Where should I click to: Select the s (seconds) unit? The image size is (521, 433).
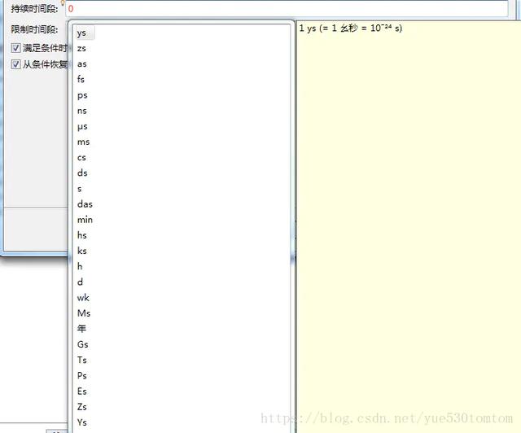(80, 189)
